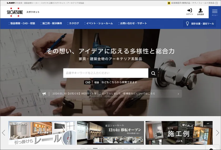Click the lightbulb icon for 設計支援・選定ツール
Viewport: 221px width, 150px height.
[x=187, y=23]
